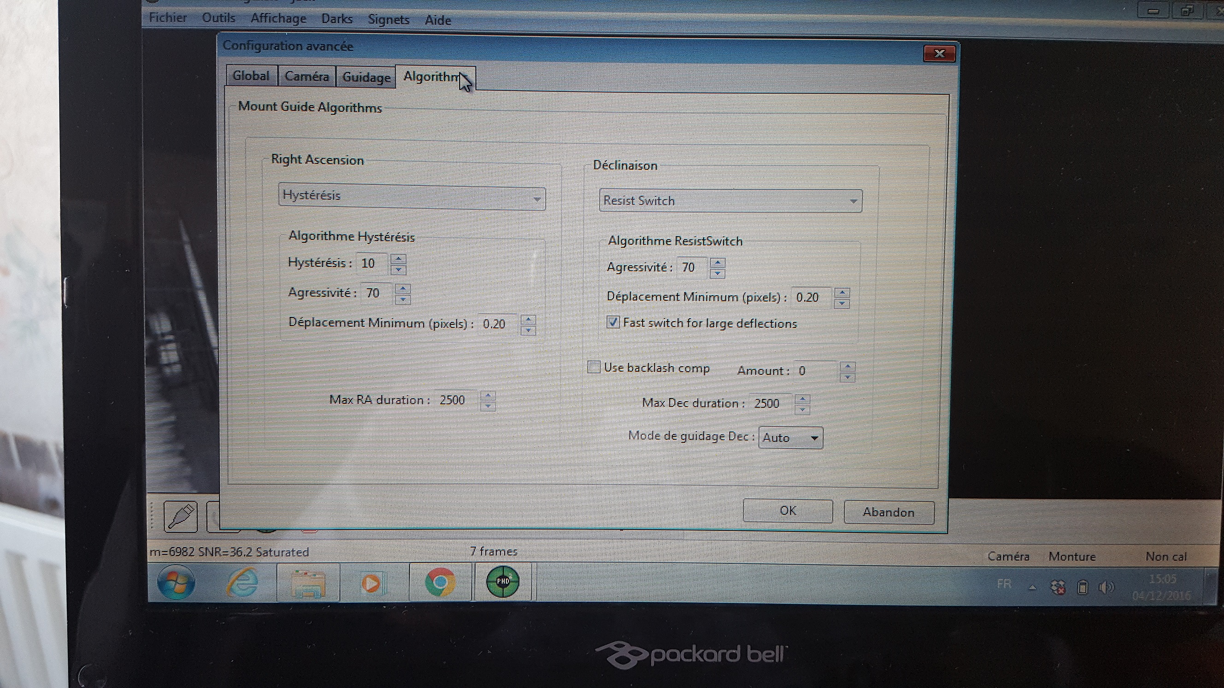This screenshot has height=688, width=1224.
Task: Open the Déclinaison Resist Switch dropdown
Action: [853, 201]
